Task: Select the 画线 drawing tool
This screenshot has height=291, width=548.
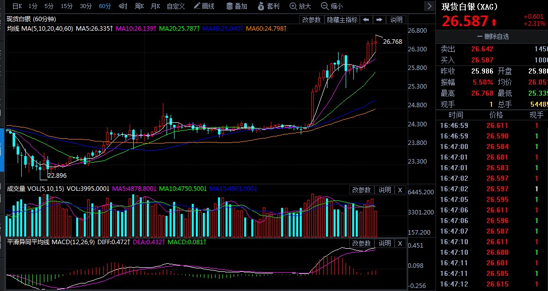Action: click(204, 6)
